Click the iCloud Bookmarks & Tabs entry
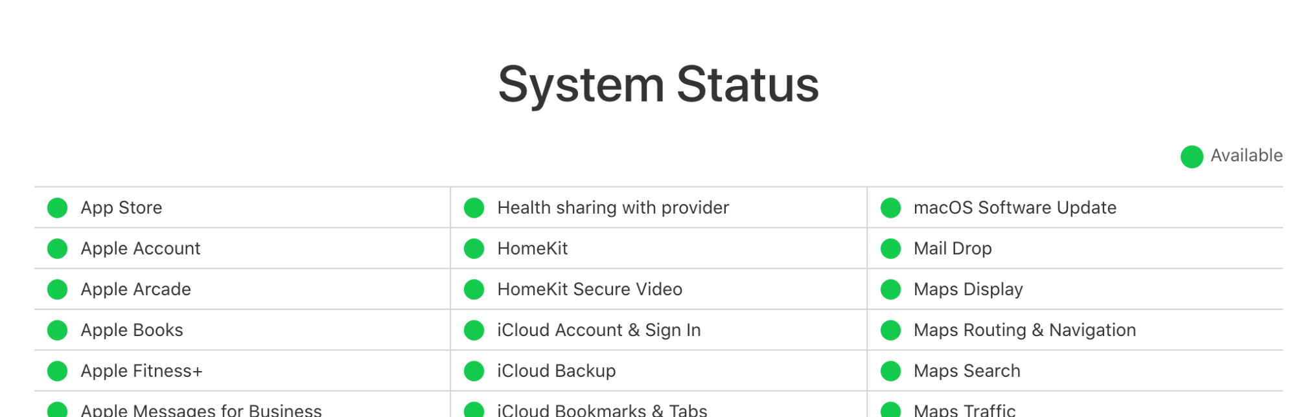This screenshot has width=1296, height=417. click(602, 411)
